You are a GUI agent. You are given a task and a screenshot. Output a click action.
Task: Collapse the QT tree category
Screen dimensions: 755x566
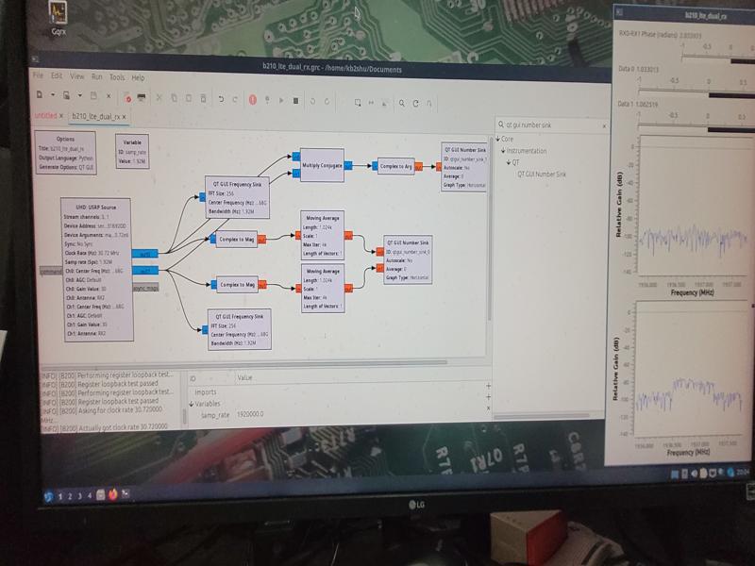[509, 162]
